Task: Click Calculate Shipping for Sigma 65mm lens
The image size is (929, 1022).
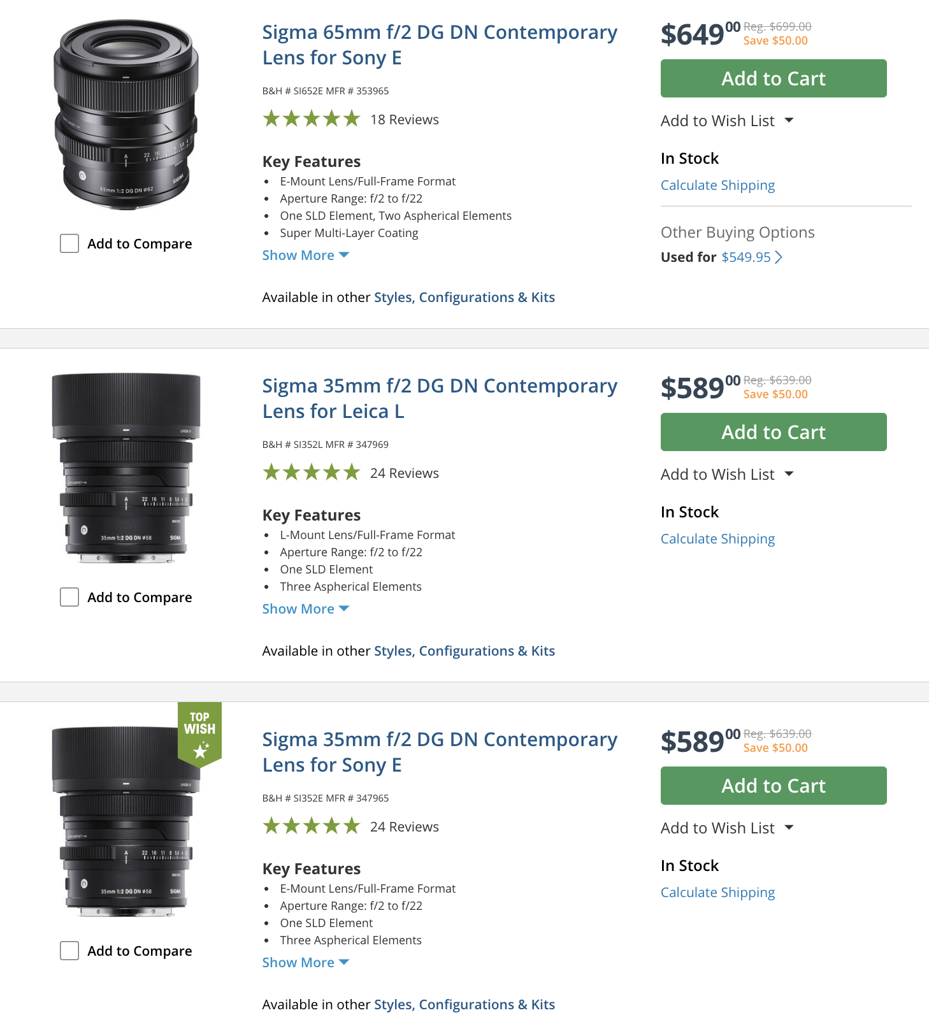Action: [x=717, y=185]
